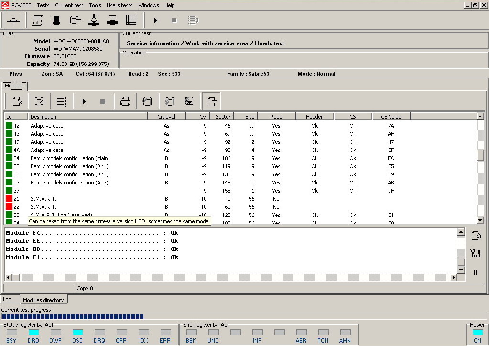Open the HDD info scroll icon

click(37, 21)
